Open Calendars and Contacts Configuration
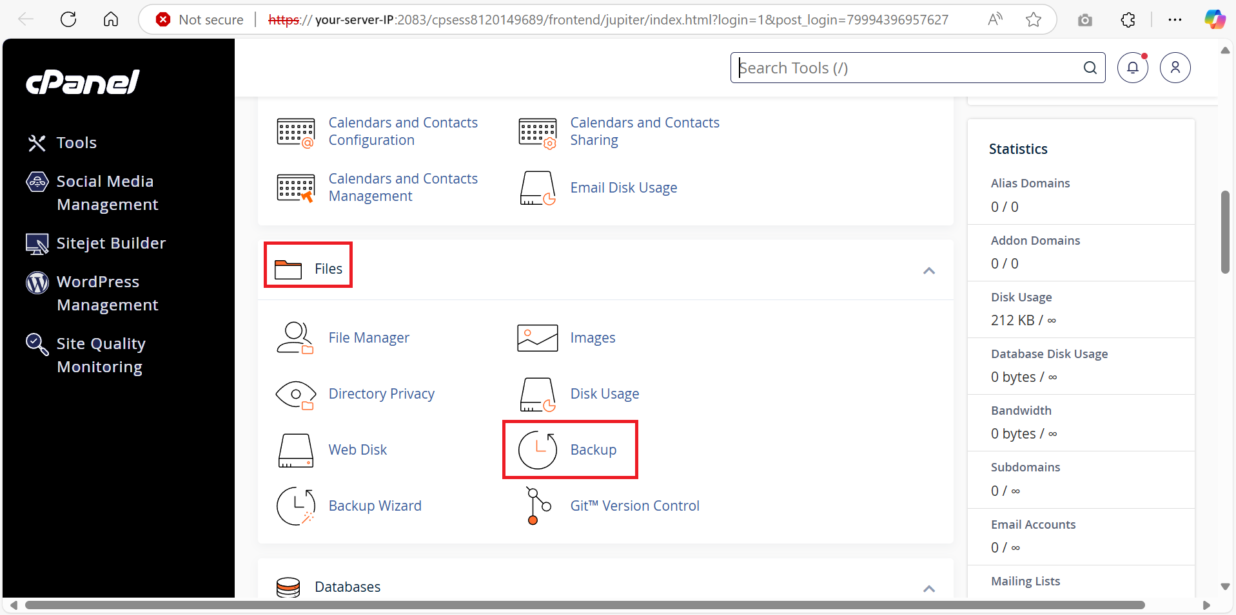This screenshot has width=1236, height=615. point(403,131)
